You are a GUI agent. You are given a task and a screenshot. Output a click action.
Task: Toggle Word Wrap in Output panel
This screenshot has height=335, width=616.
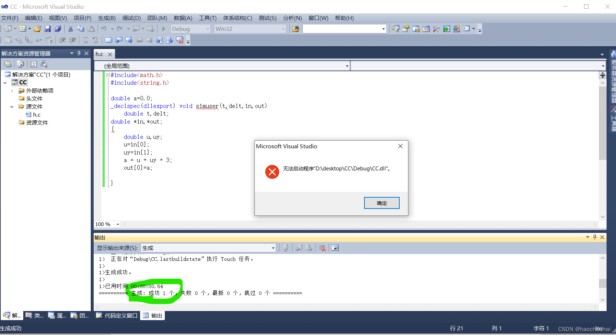pos(335,248)
